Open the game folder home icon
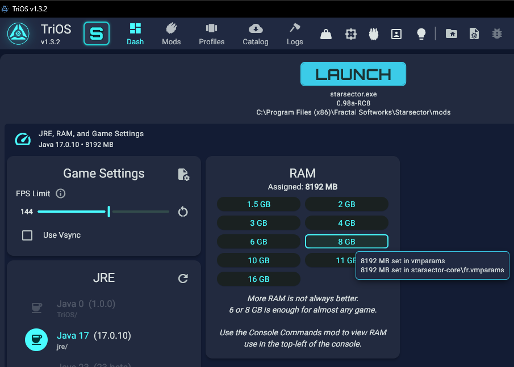 [451, 34]
